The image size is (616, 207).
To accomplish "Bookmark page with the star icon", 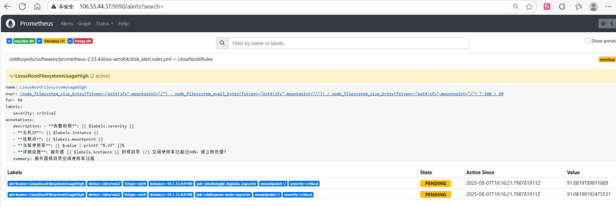I will pos(529,7).
